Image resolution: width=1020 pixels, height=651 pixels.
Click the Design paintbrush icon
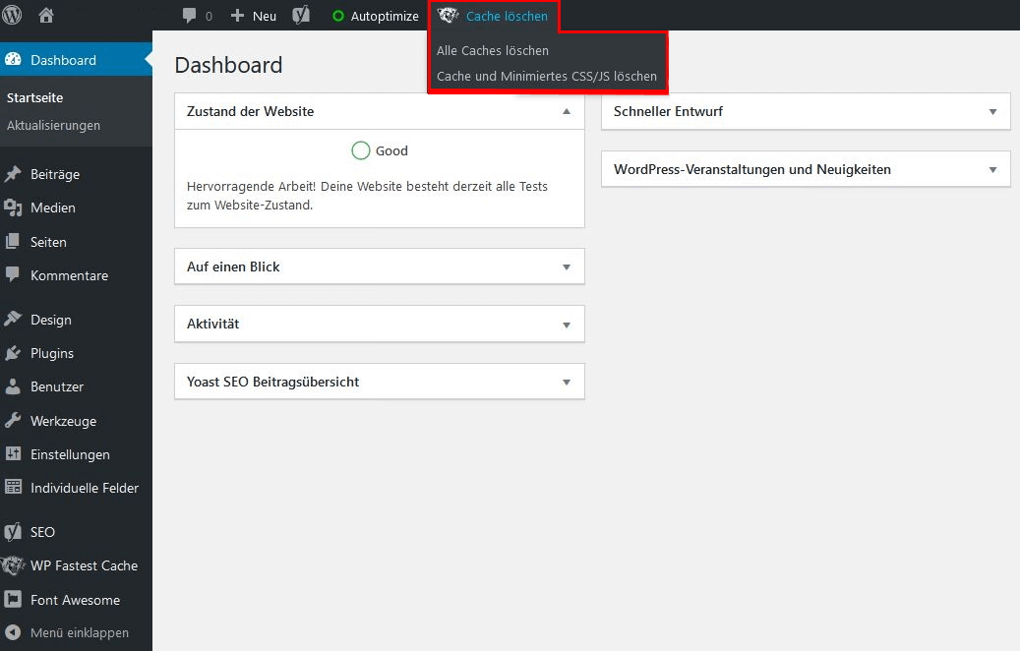tap(13, 319)
